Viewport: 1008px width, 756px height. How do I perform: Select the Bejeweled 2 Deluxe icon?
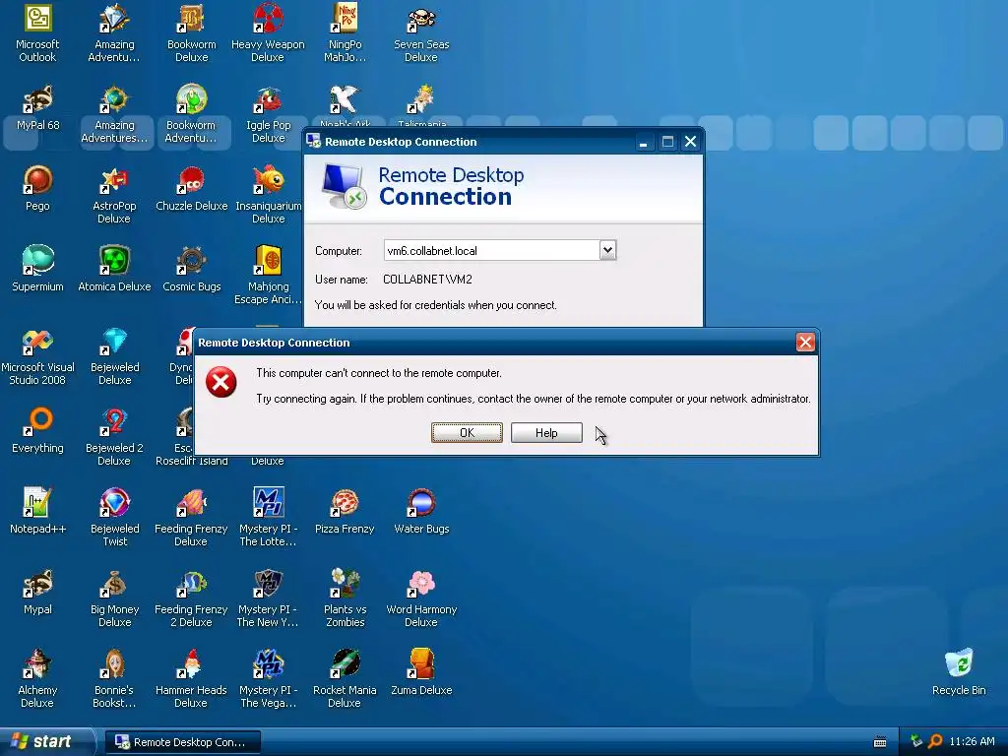(114, 436)
